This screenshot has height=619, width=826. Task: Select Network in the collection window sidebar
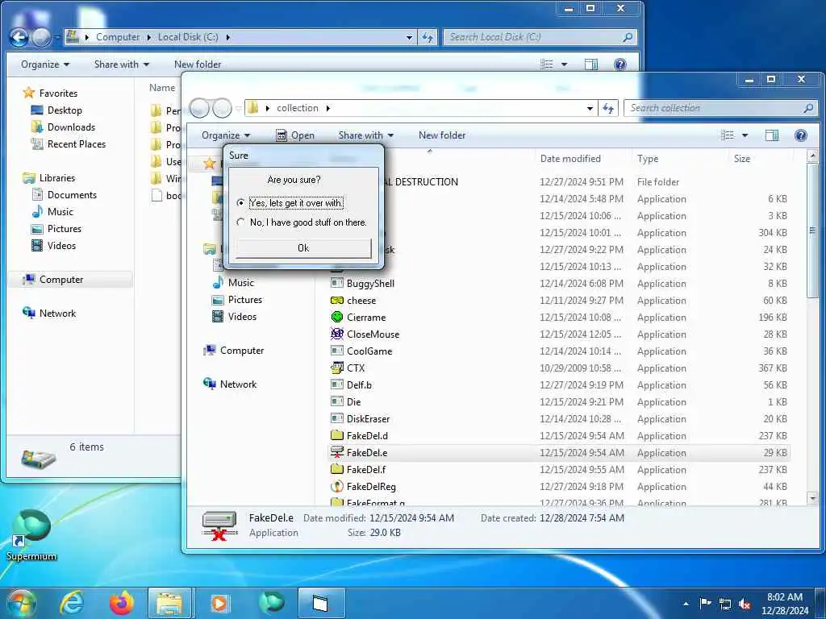click(x=230, y=384)
